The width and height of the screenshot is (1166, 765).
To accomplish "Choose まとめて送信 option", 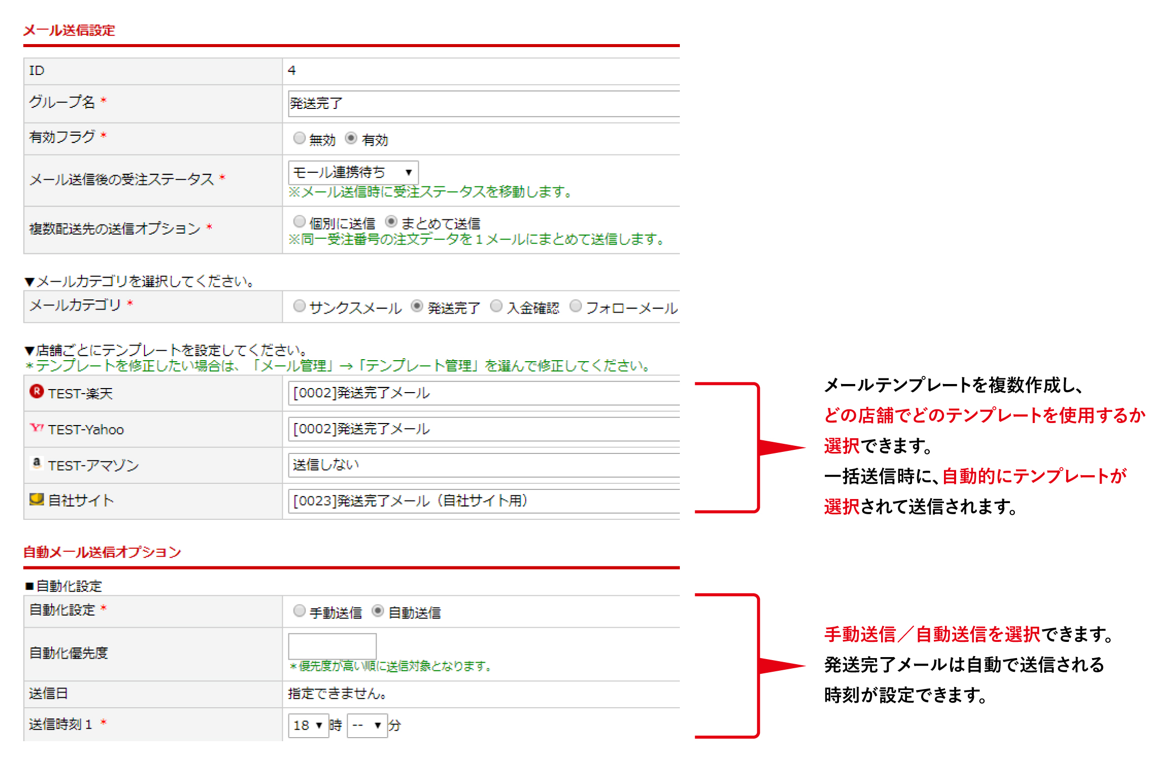I will click(391, 221).
